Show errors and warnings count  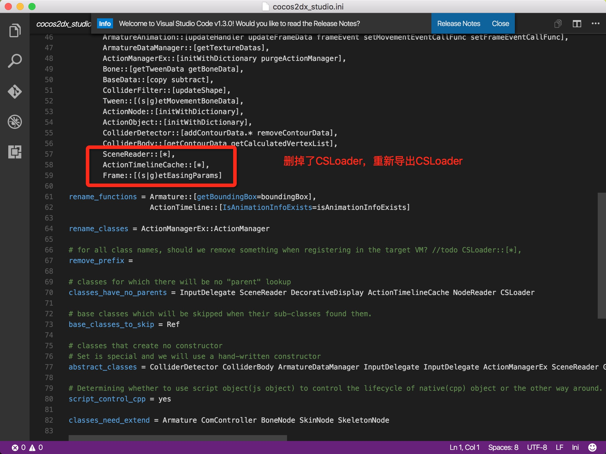[x=28, y=447]
